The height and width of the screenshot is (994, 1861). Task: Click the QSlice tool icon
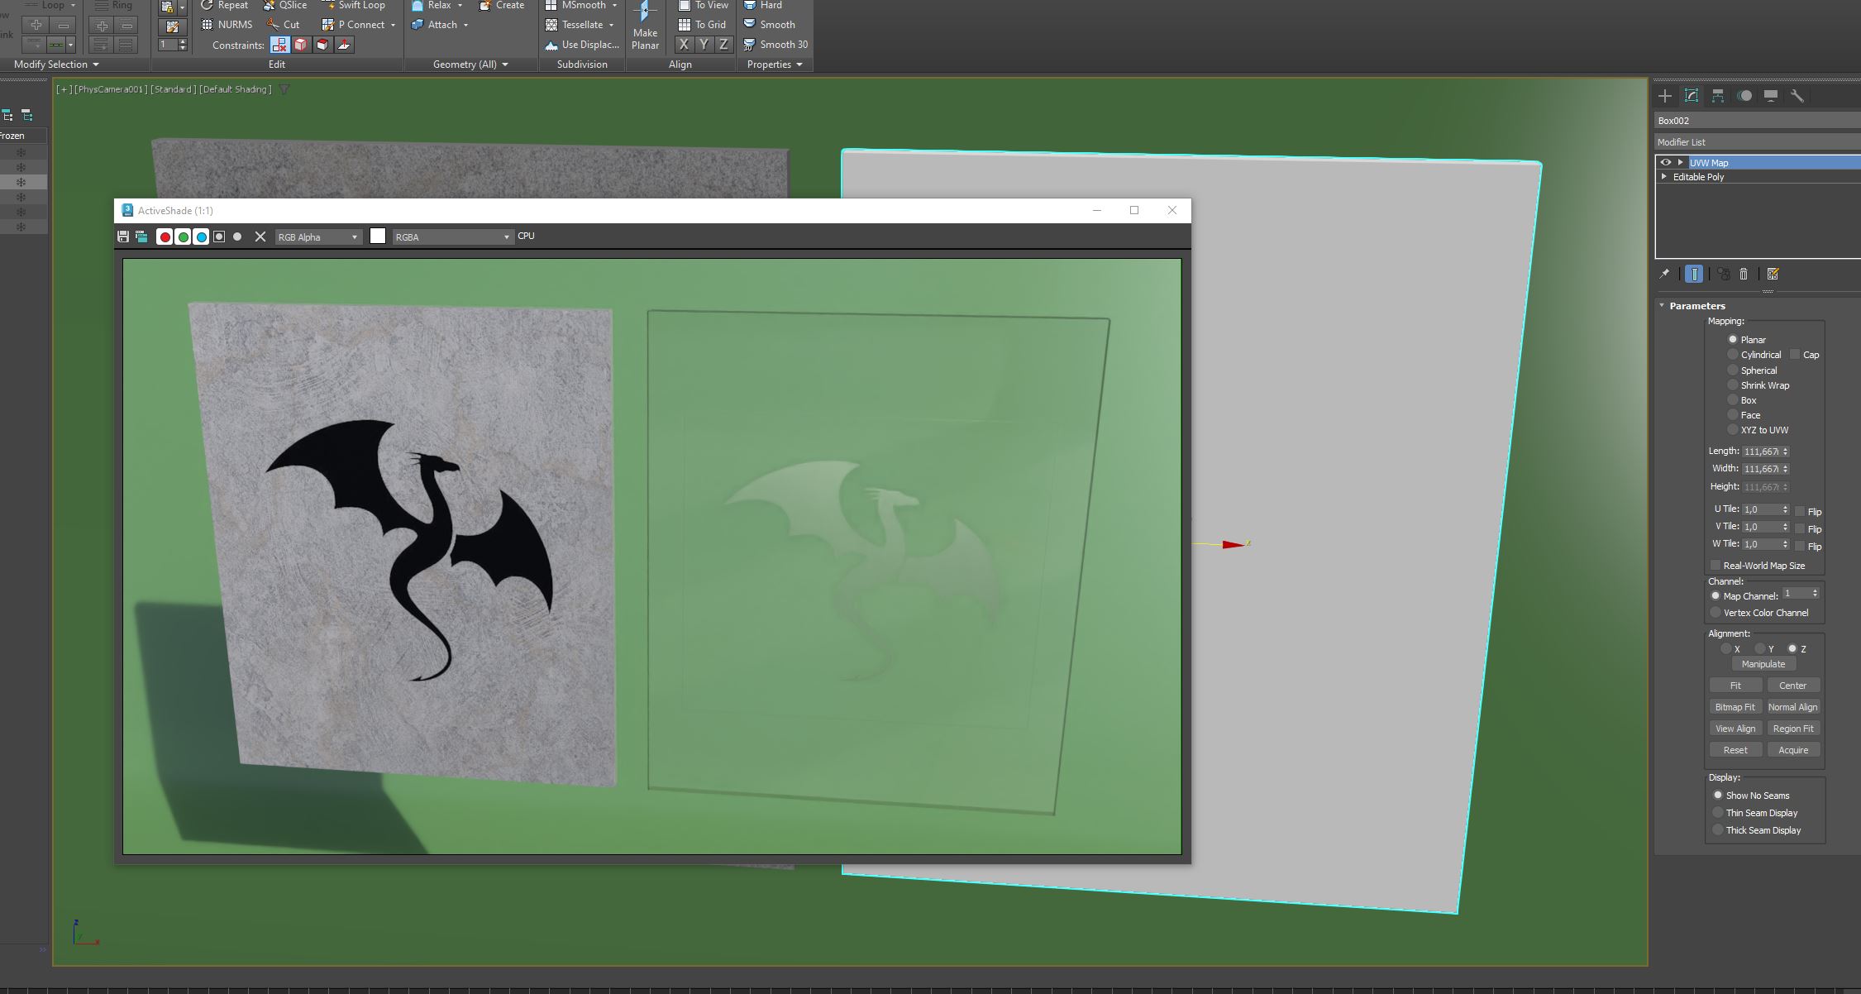tap(269, 5)
